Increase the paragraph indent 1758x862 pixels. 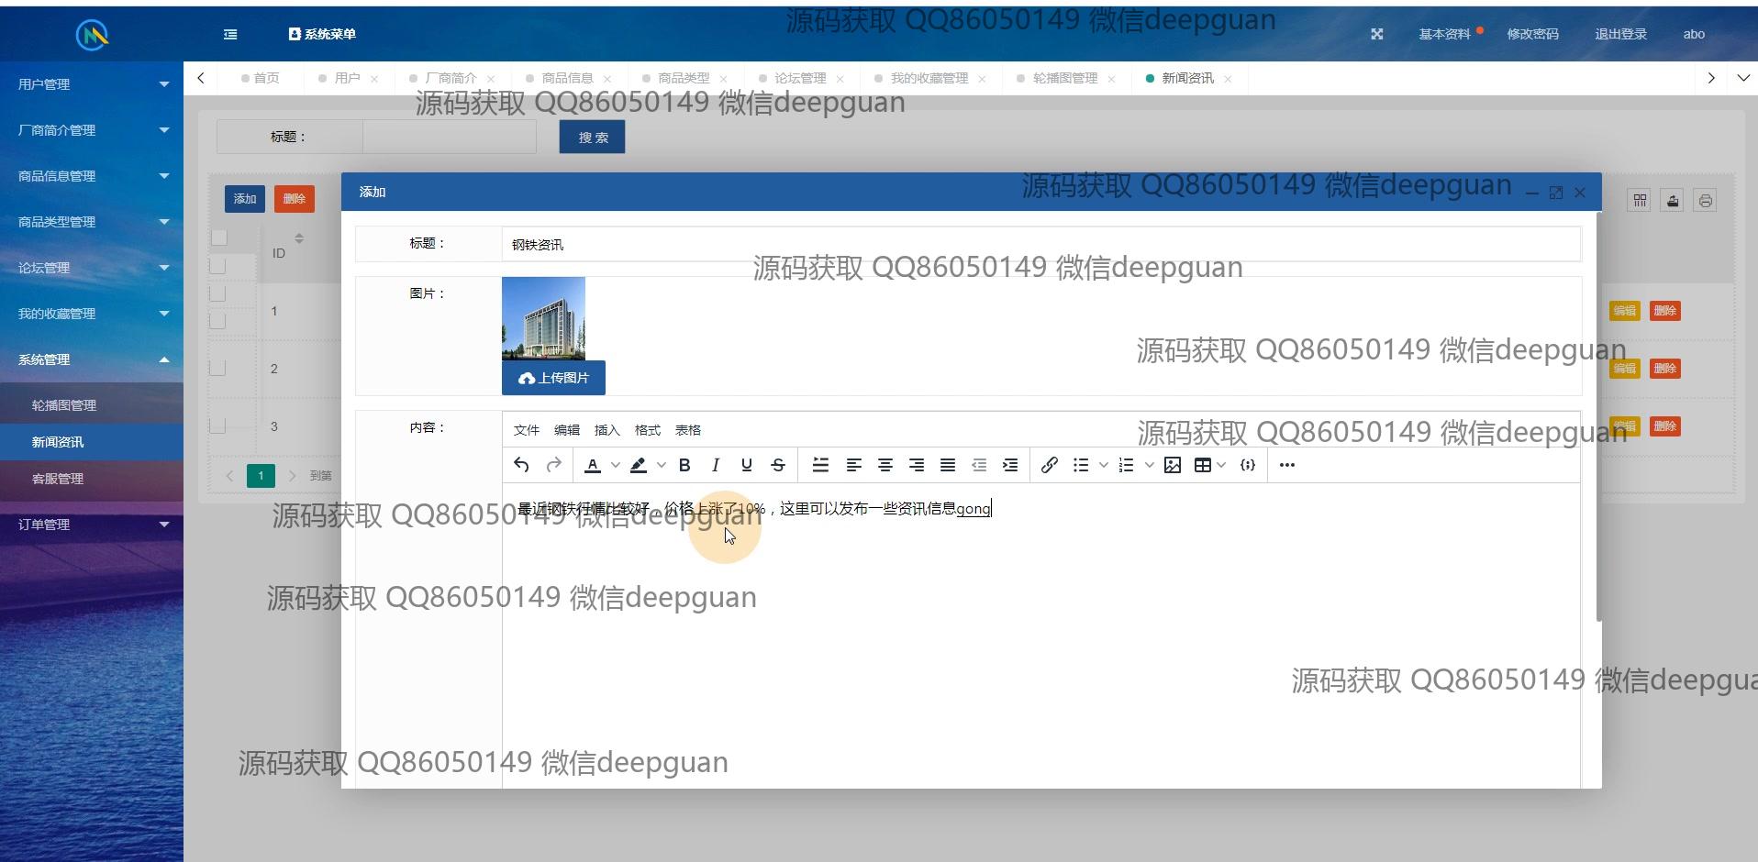tap(1010, 465)
